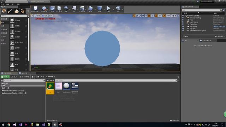Select the Empty Actor item in Place list

click(19, 20)
